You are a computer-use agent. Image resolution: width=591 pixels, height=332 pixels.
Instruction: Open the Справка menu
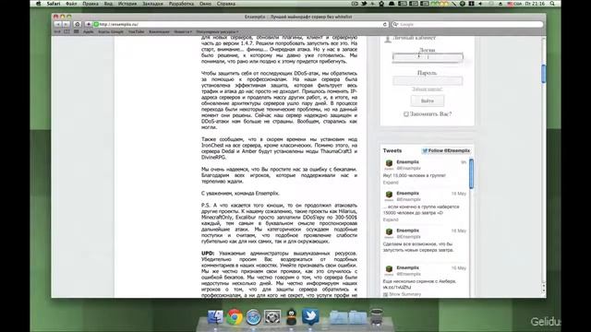pos(226,4)
